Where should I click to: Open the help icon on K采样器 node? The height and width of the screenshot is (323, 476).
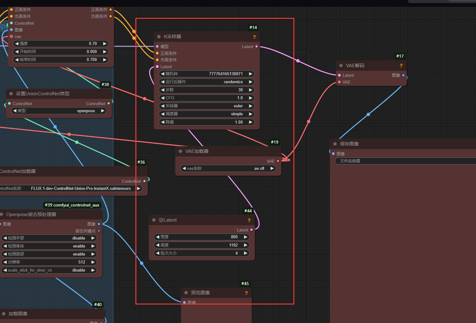pos(255,37)
